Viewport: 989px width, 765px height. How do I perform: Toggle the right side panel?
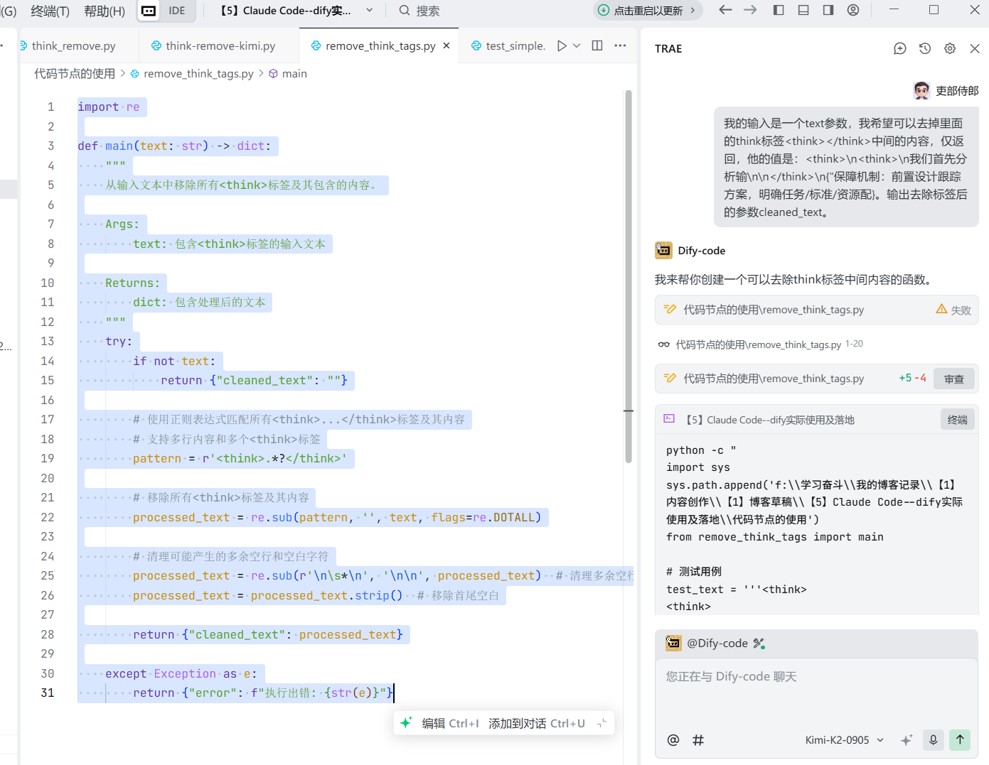pos(828,10)
